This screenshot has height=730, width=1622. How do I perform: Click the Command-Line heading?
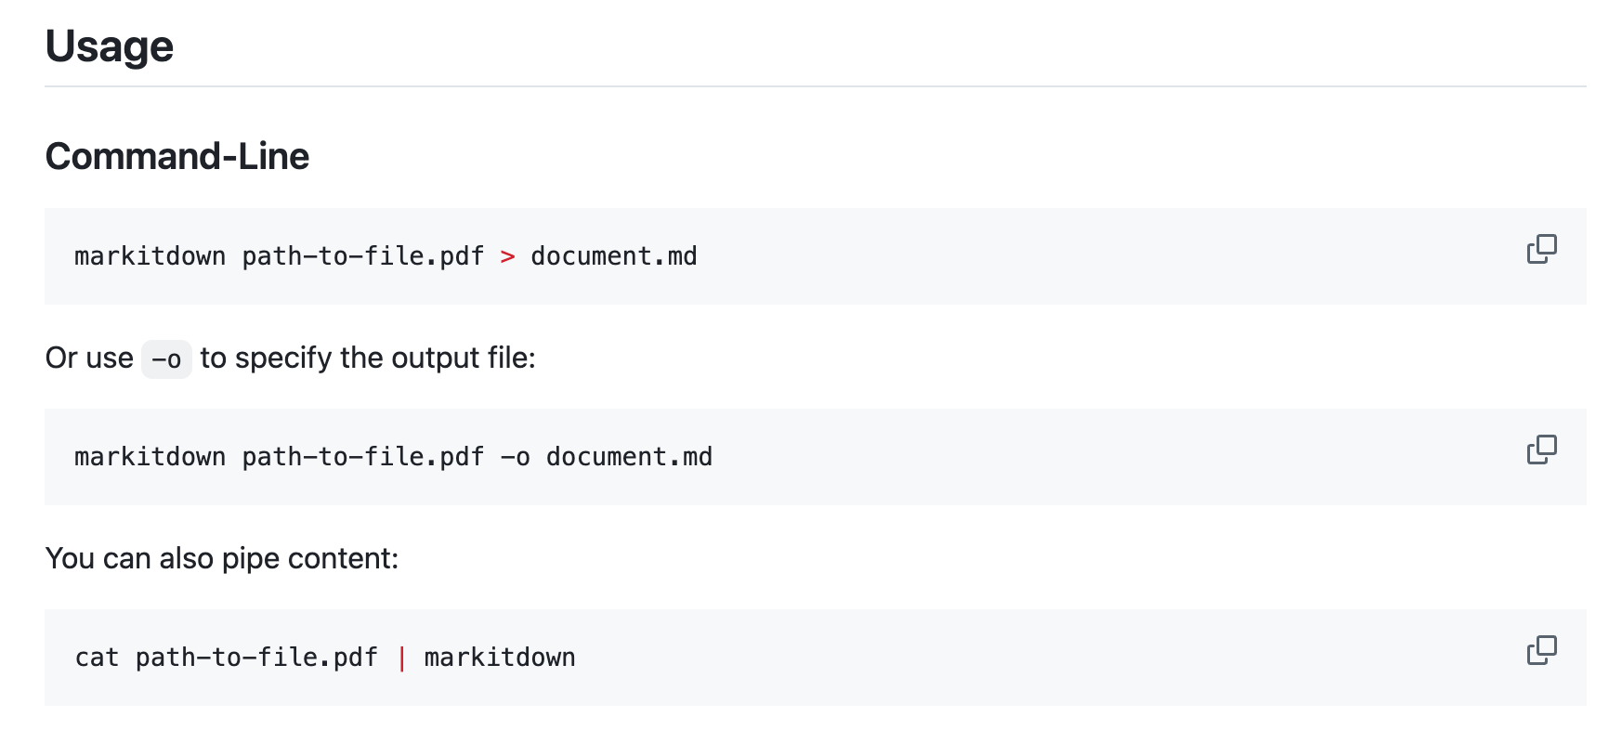(177, 156)
